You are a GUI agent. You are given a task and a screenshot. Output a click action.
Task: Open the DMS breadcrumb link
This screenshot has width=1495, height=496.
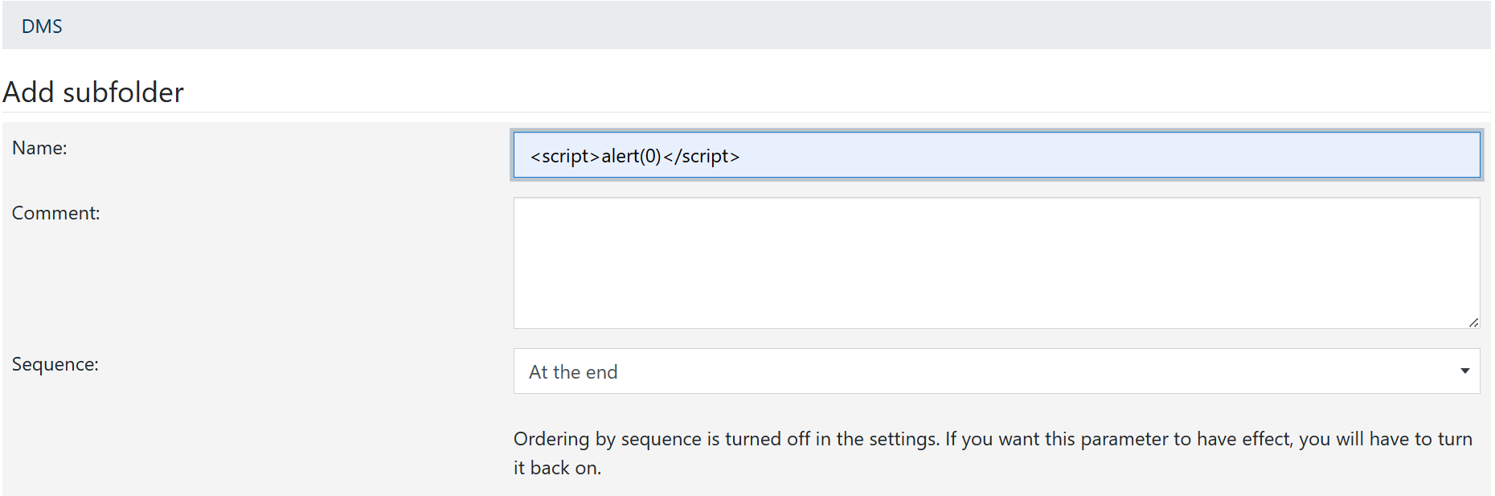pyautogui.click(x=42, y=27)
